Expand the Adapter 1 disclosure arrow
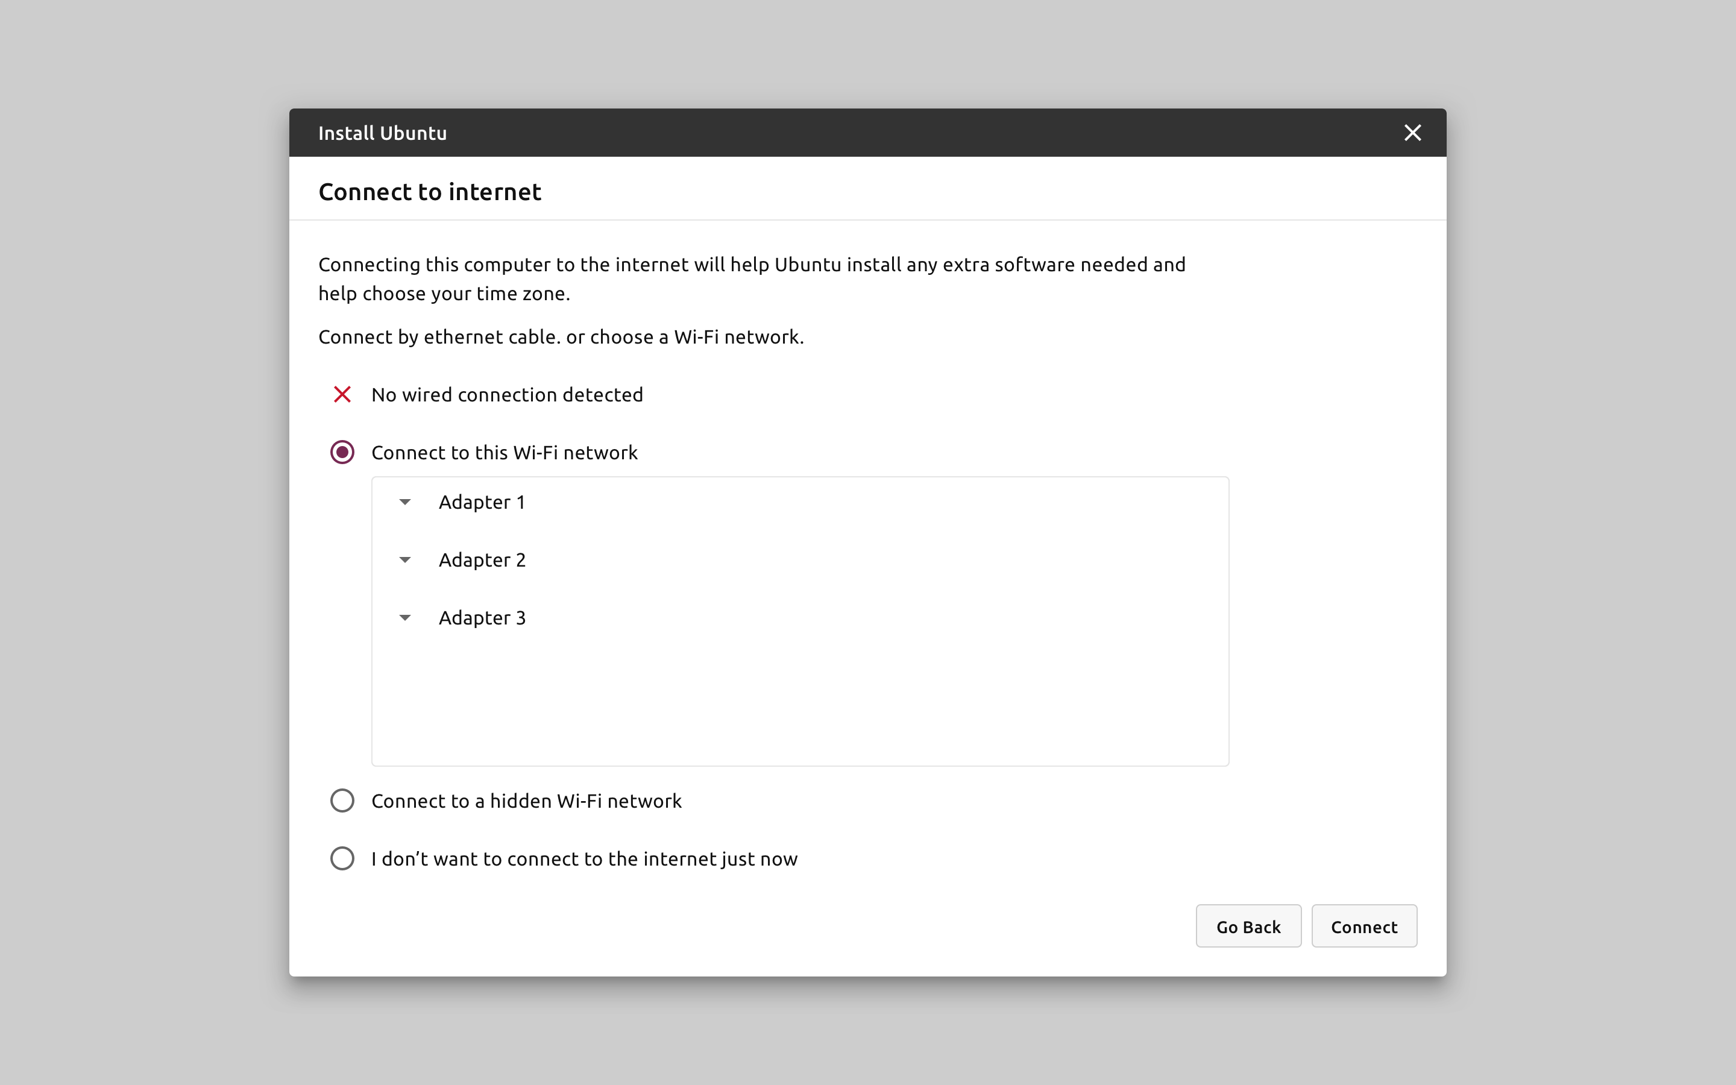The image size is (1736, 1085). click(404, 502)
